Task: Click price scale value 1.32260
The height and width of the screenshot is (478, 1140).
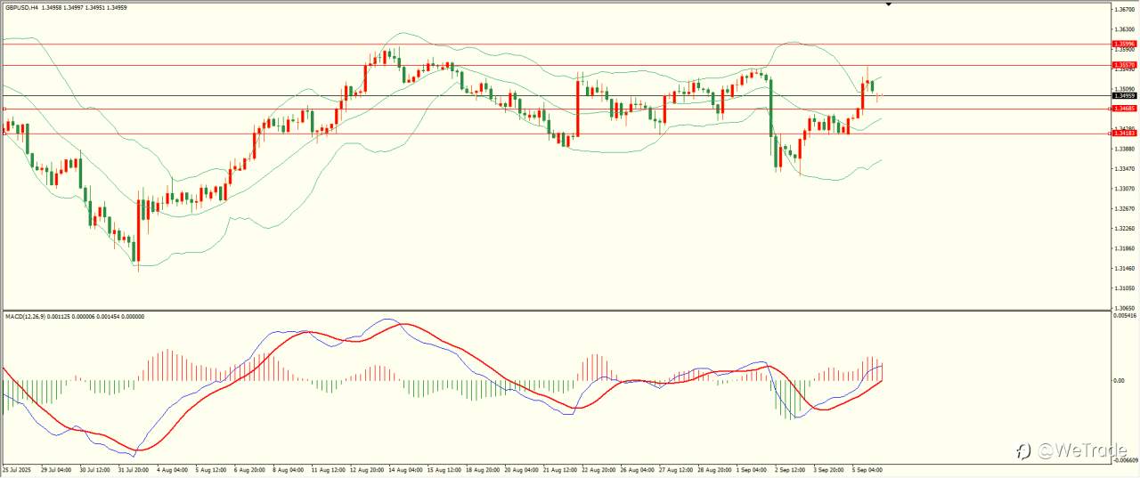Action: pos(1123,229)
